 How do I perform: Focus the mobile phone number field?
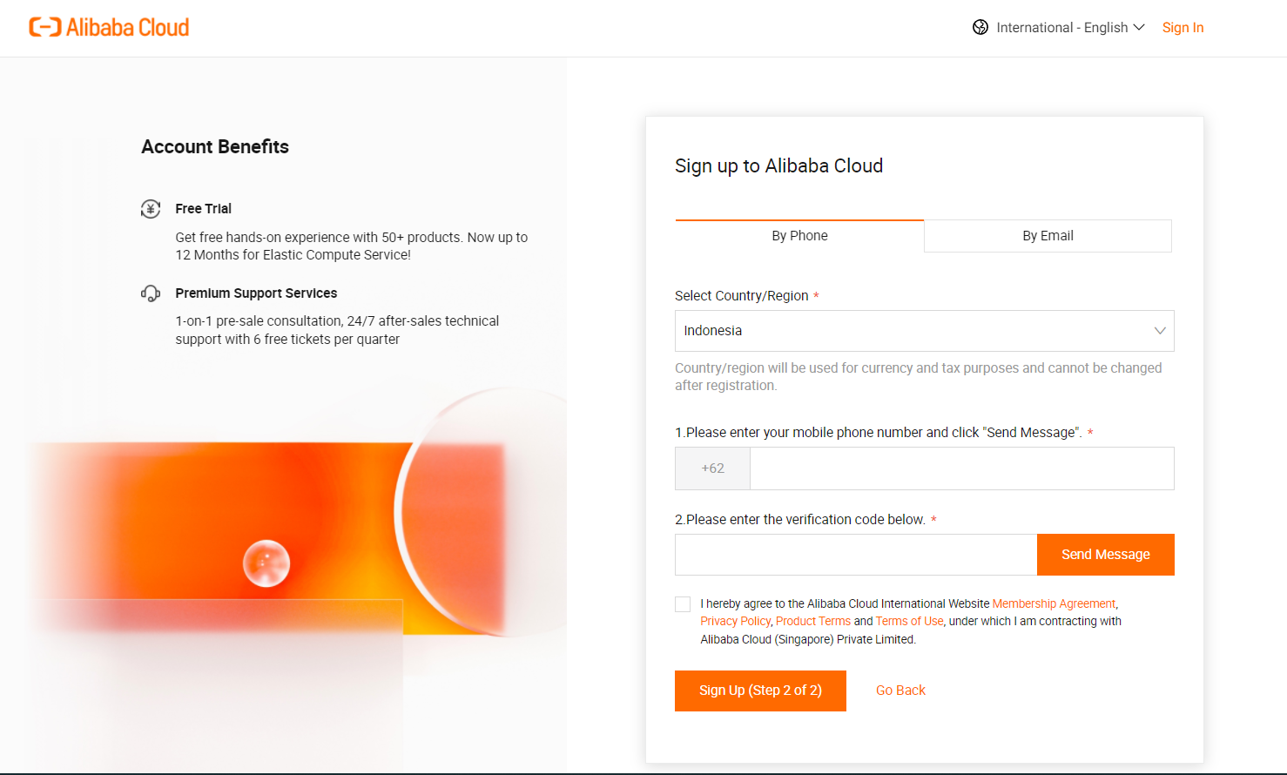click(962, 468)
